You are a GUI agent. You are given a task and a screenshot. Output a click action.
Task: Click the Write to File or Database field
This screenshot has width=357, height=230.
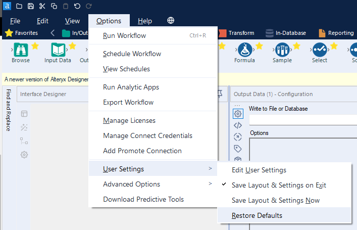click(x=303, y=120)
